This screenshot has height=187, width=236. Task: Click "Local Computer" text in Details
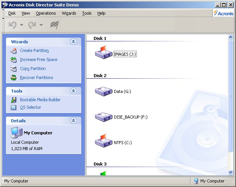tap(25, 142)
